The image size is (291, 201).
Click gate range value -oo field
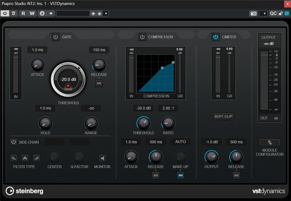[x=91, y=108]
